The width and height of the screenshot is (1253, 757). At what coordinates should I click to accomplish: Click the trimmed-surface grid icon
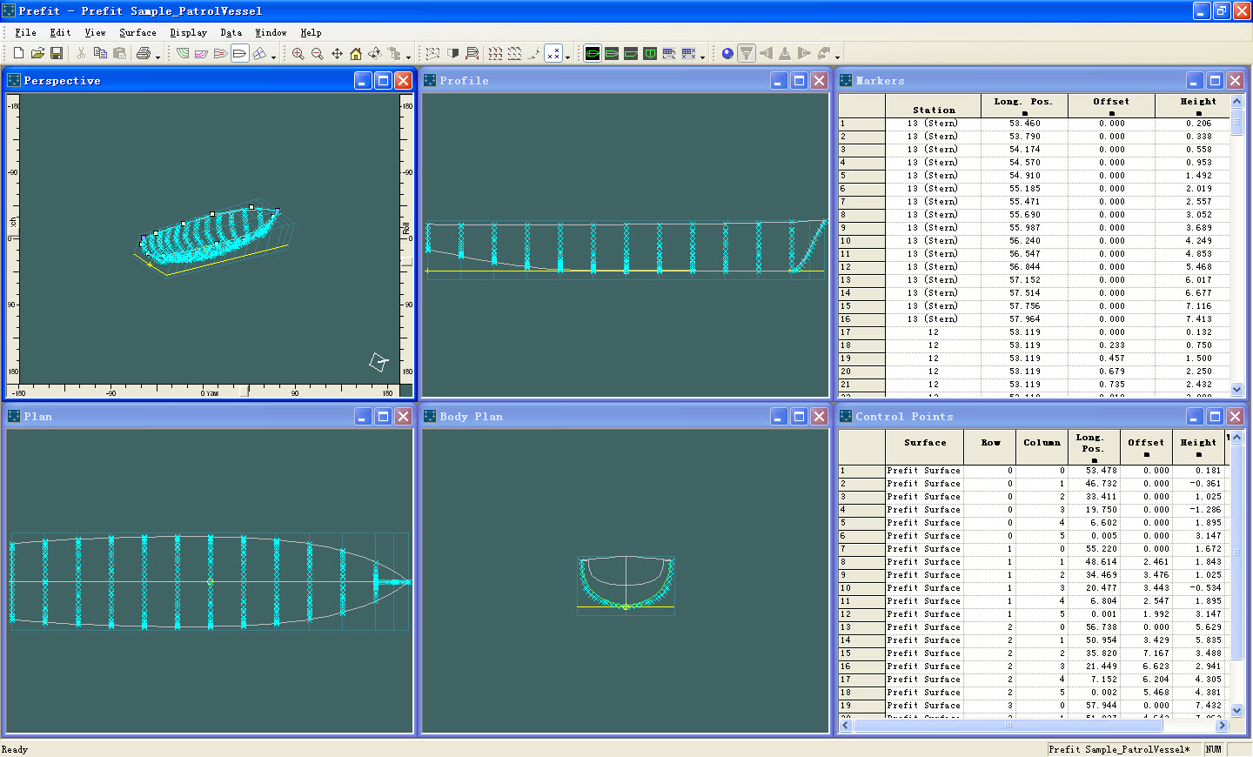[432, 53]
